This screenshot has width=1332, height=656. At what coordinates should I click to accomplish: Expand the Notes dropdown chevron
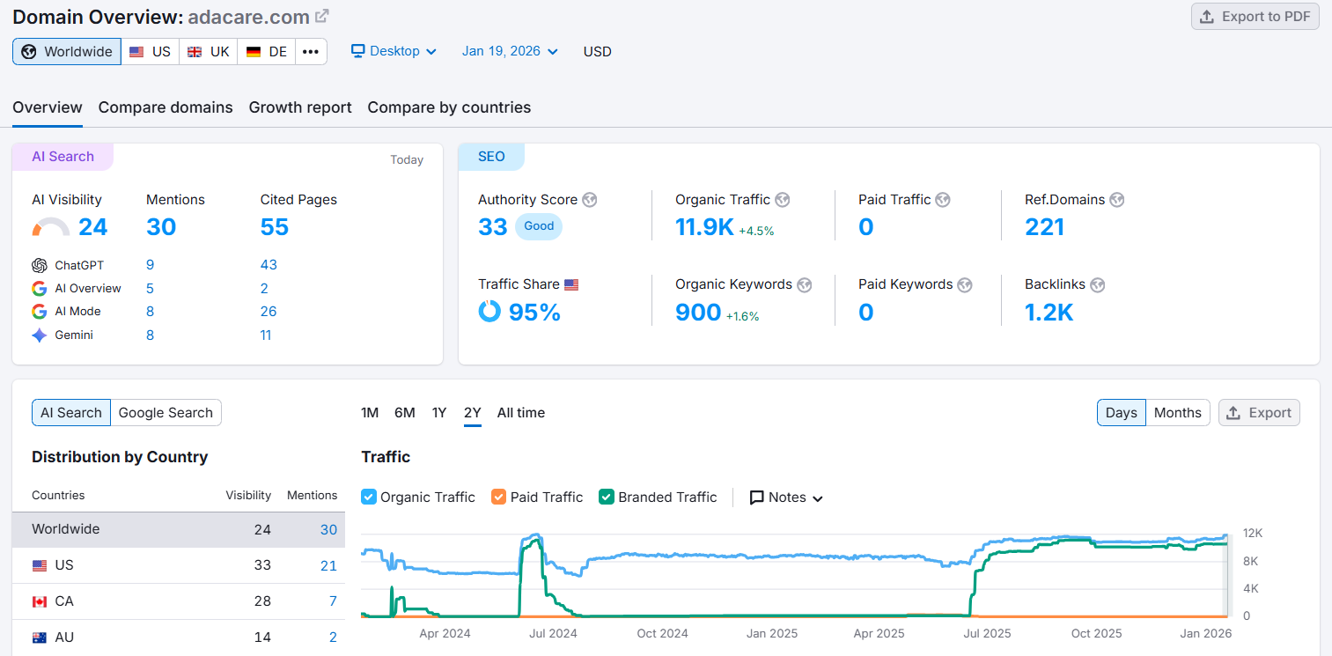coord(817,498)
